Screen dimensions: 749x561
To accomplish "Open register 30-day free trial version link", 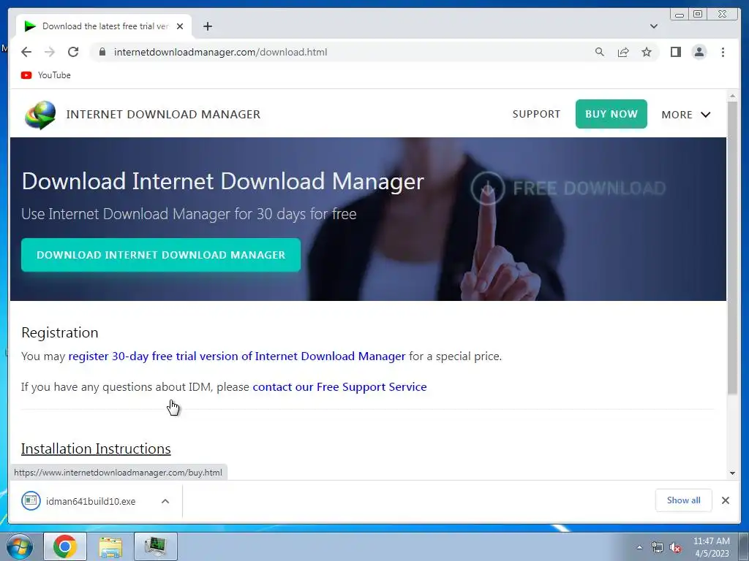I will tap(237, 356).
